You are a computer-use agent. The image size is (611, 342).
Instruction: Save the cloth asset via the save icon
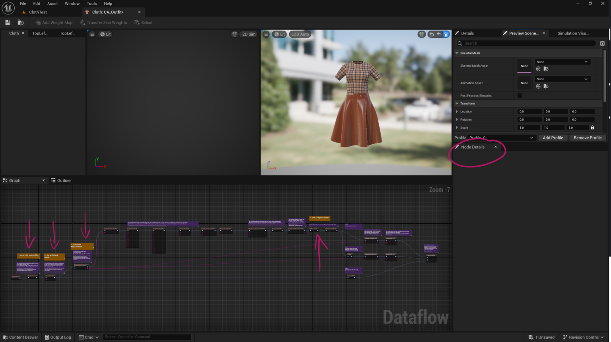7,22
